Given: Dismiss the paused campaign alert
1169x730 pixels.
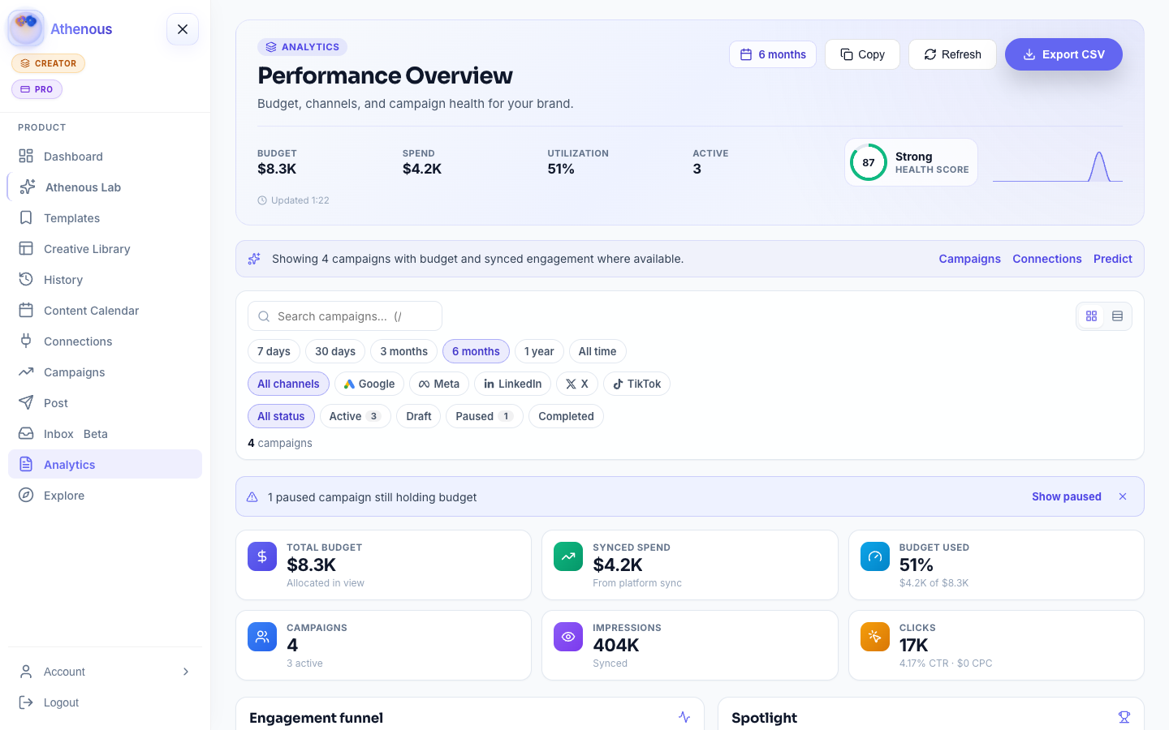Looking at the screenshot, I should (x=1123, y=496).
